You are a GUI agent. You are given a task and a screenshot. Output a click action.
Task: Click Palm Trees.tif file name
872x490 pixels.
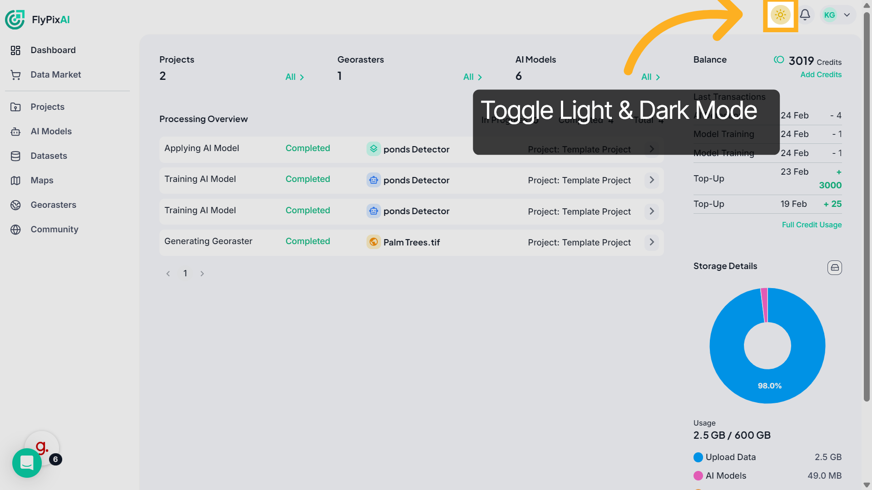[x=411, y=242]
